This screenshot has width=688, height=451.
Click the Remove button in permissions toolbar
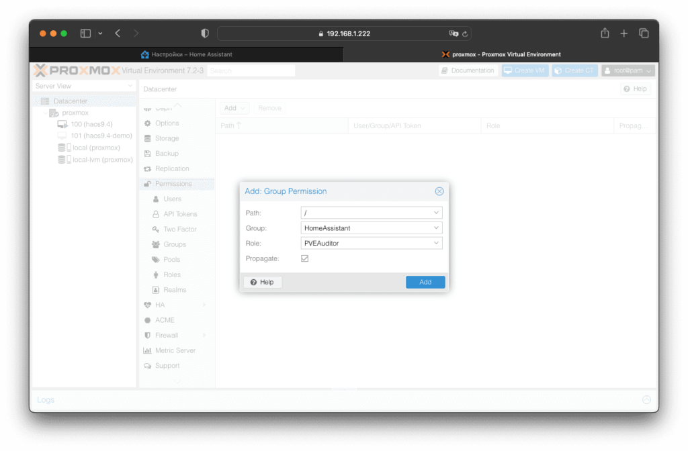pos(269,108)
